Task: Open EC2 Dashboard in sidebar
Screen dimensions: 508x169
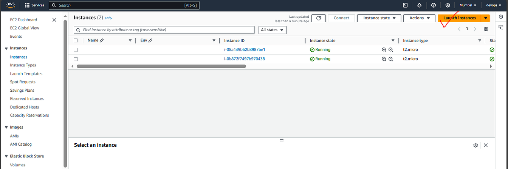Action: [x=23, y=20]
